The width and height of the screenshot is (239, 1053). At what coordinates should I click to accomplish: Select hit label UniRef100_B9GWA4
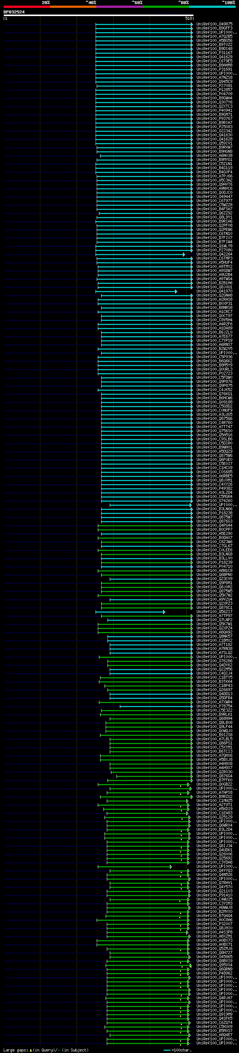pyautogui.click(x=214, y=98)
